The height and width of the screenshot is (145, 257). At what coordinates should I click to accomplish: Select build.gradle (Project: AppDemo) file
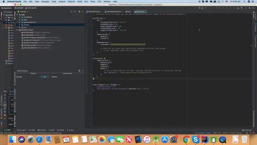(36, 33)
